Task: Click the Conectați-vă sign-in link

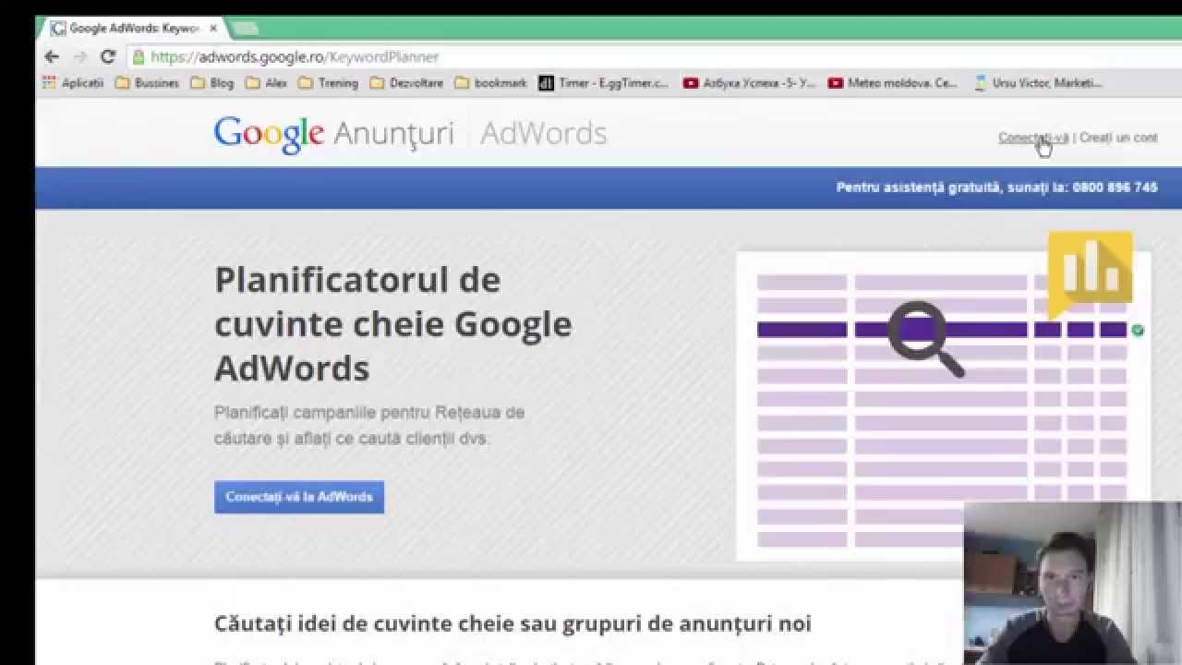Action: [x=1033, y=138]
